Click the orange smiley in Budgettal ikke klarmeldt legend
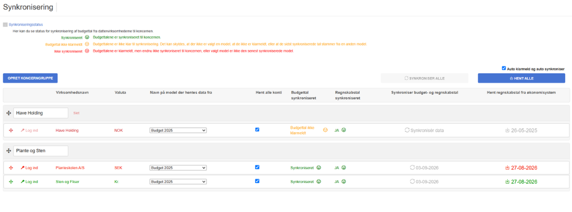 tap(87, 44)
